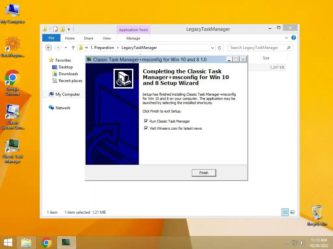Uncheck Visit Winaero.com for latest news

[x=146, y=128]
